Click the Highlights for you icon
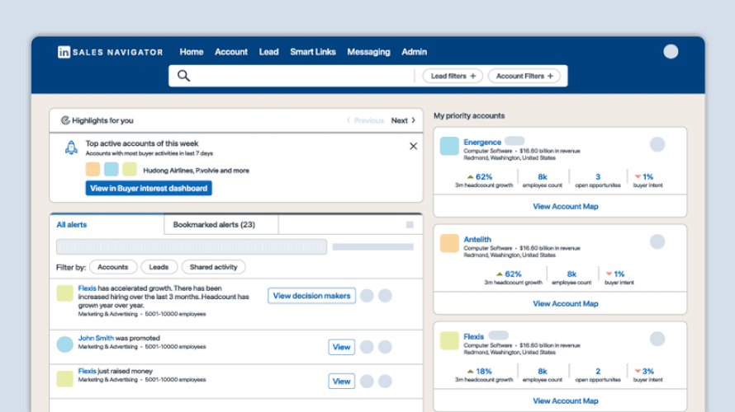The width and height of the screenshot is (735, 412). point(65,120)
